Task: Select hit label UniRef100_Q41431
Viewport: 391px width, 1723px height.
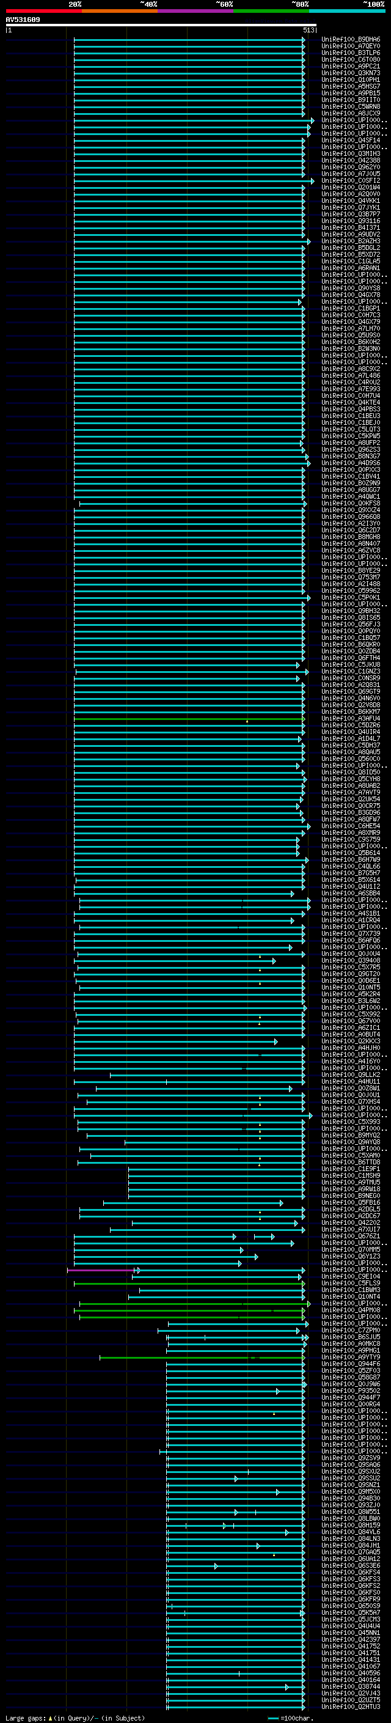Action: pos(350,1659)
